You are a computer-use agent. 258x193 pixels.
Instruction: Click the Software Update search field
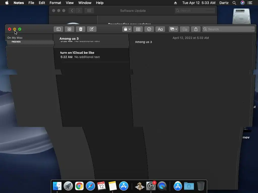195,11
